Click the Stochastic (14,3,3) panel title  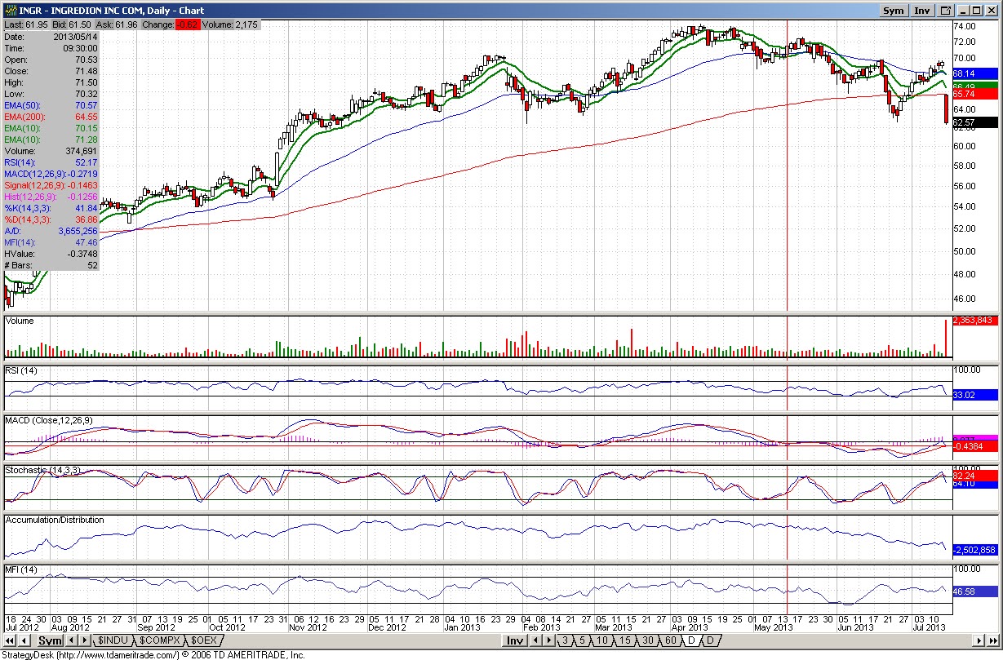pos(42,471)
